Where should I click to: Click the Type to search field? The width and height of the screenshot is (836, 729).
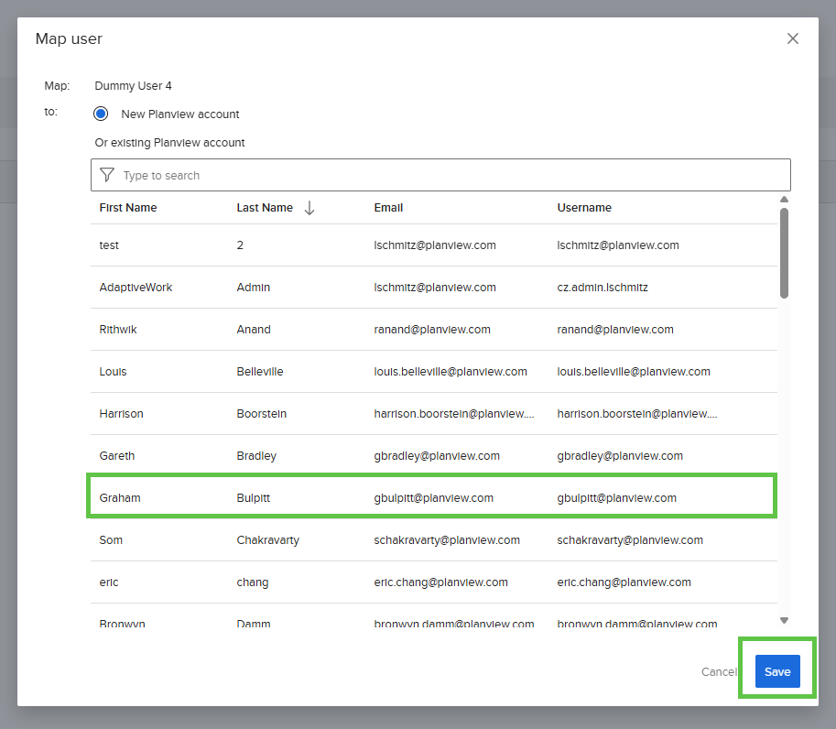pyautogui.click(x=449, y=175)
